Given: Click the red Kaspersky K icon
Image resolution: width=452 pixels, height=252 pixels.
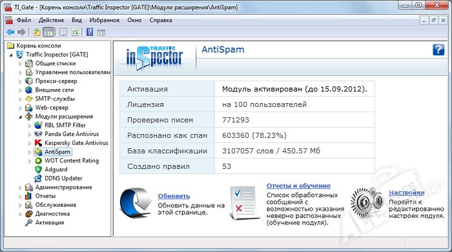Looking at the screenshot, I should (38, 143).
